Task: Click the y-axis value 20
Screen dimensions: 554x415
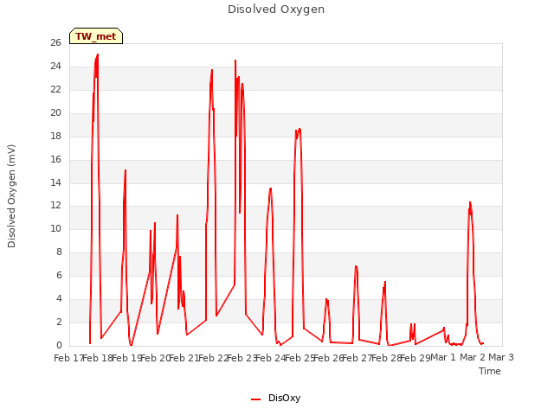Action: 55,113
